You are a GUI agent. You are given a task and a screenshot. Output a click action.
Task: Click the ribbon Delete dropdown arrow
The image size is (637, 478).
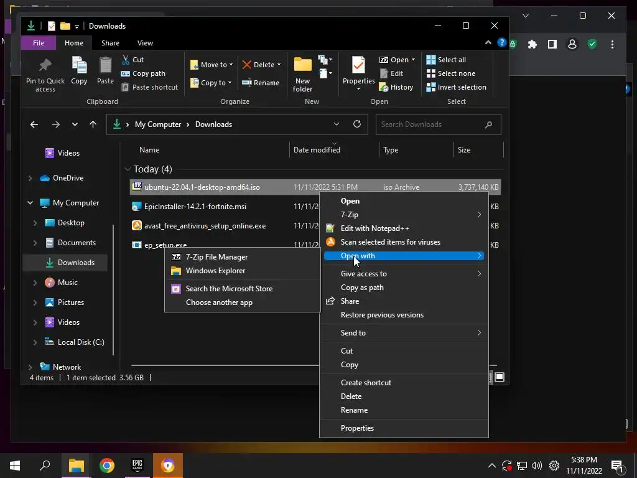pos(279,65)
